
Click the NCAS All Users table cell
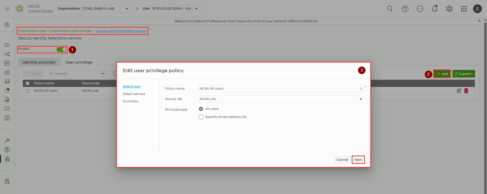pyautogui.click(x=46, y=91)
